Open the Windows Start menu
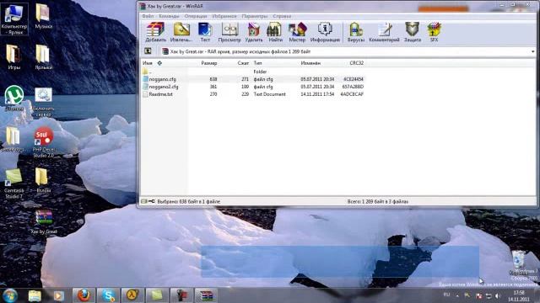 pyautogui.click(x=10, y=295)
